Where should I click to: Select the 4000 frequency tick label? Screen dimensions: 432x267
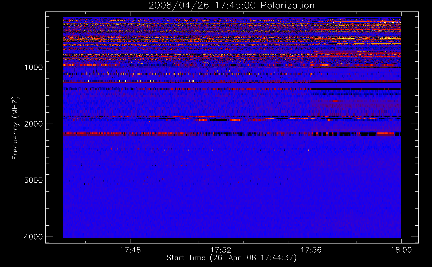[x=33, y=237]
